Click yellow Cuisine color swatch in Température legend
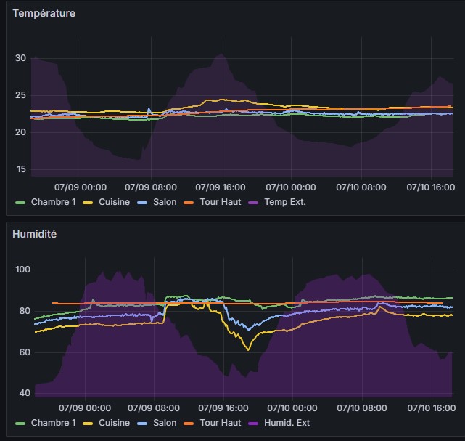The height and width of the screenshot is (441, 465). pos(88,203)
